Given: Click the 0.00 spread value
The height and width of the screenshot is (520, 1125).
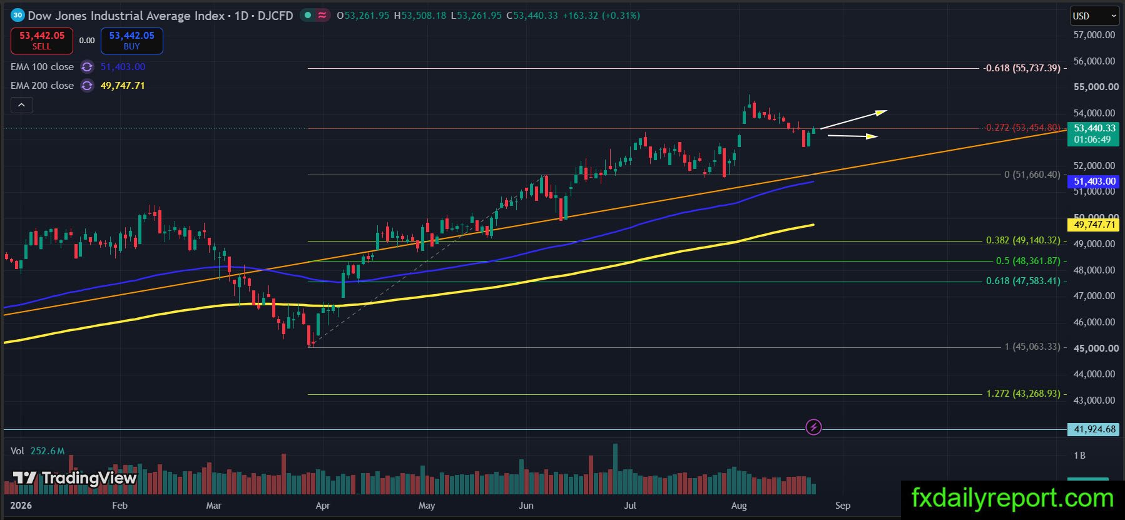Looking at the screenshot, I should coord(87,41).
